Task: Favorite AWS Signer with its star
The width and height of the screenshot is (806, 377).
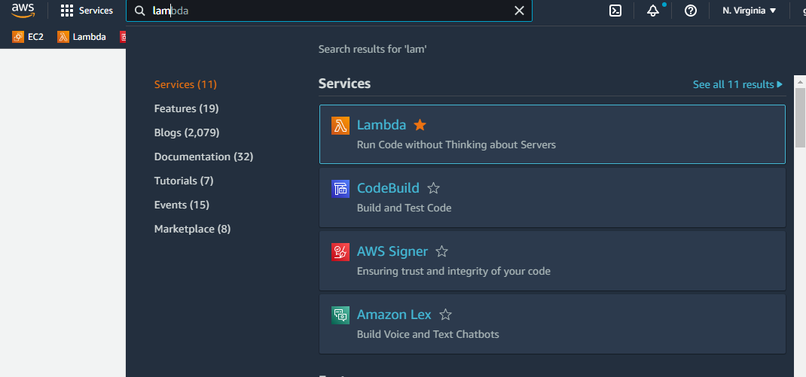Action: [x=442, y=251]
